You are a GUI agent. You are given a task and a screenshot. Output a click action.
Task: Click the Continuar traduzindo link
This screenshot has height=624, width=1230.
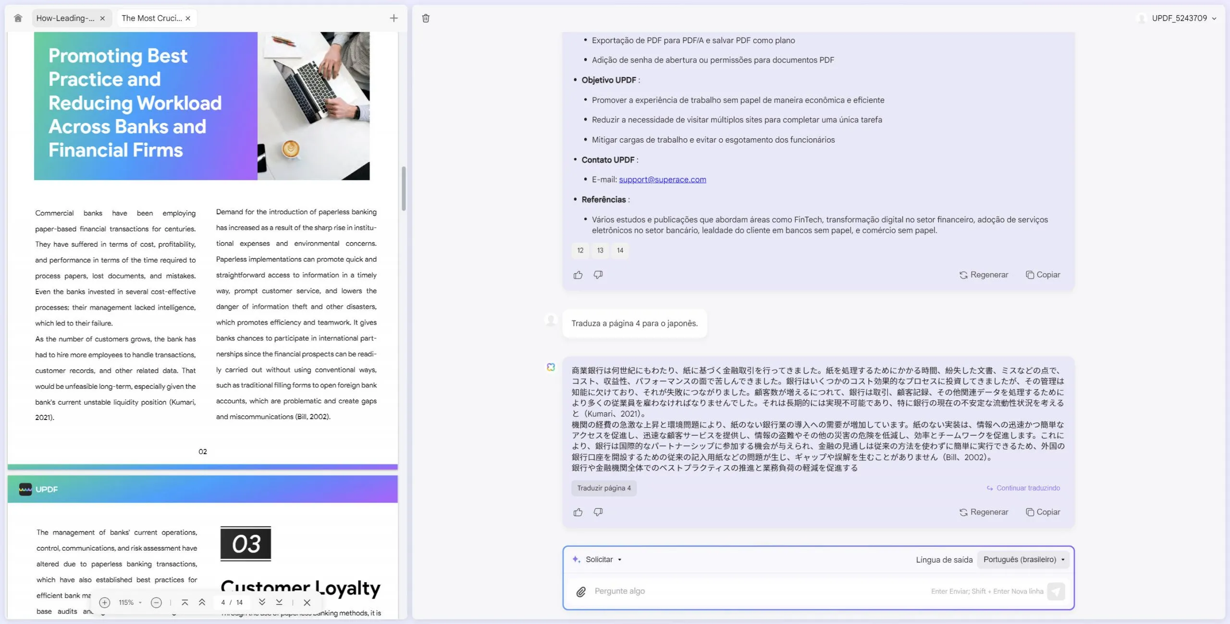[x=1023, y=488]
